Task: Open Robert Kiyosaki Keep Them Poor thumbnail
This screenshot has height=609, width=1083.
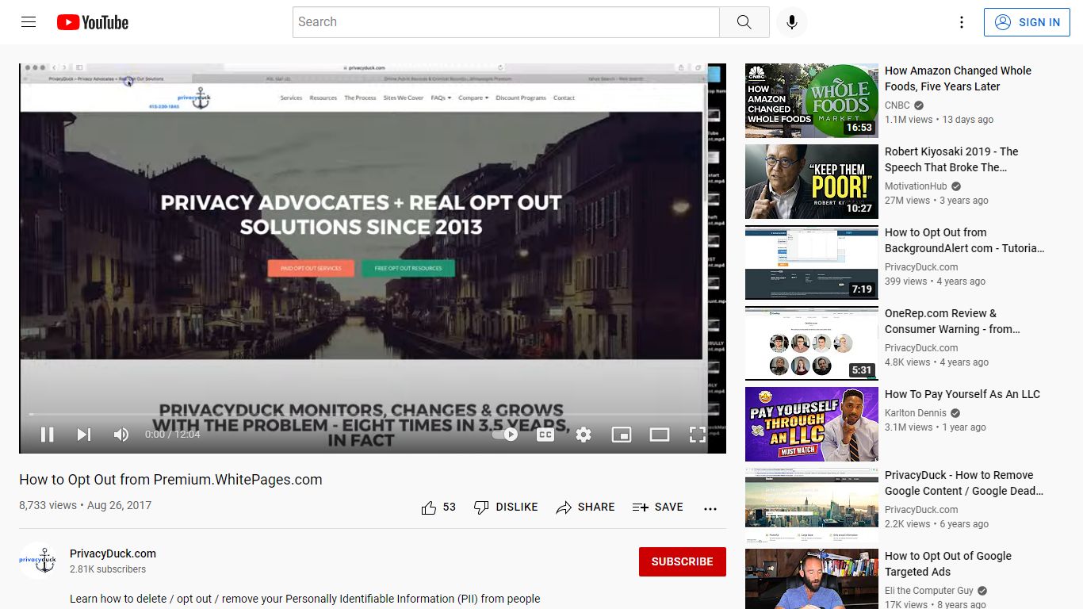Action: coord(812,182)
